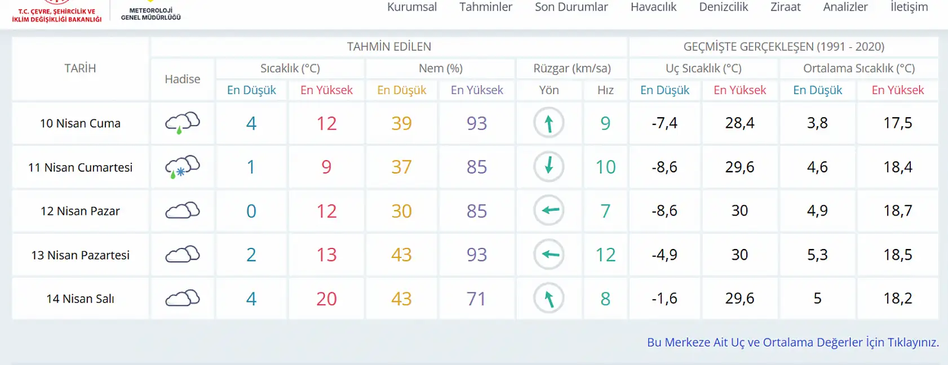Click extreme high 28,4 for 10 Nisan Cuma

pos(740,123)
